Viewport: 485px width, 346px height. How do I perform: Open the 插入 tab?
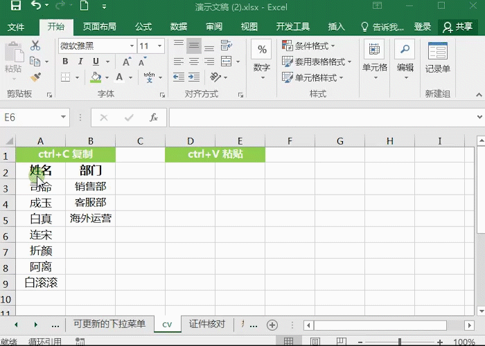(x=336, y=27)
